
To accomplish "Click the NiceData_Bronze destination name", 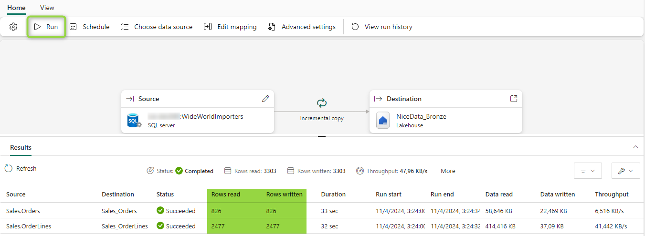I will (x=421, y=116).
